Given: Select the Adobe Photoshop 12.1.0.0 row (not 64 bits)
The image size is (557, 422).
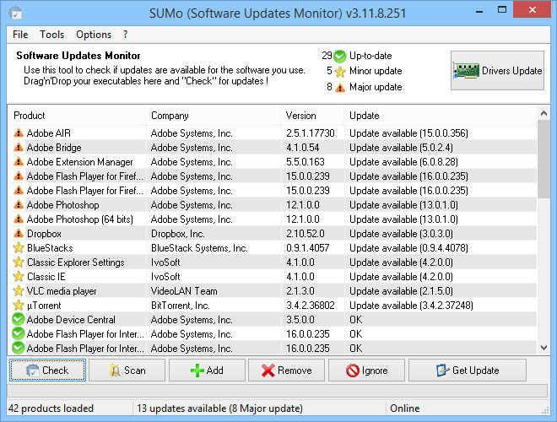Looking at the screenshot, I should coord(273,205).
